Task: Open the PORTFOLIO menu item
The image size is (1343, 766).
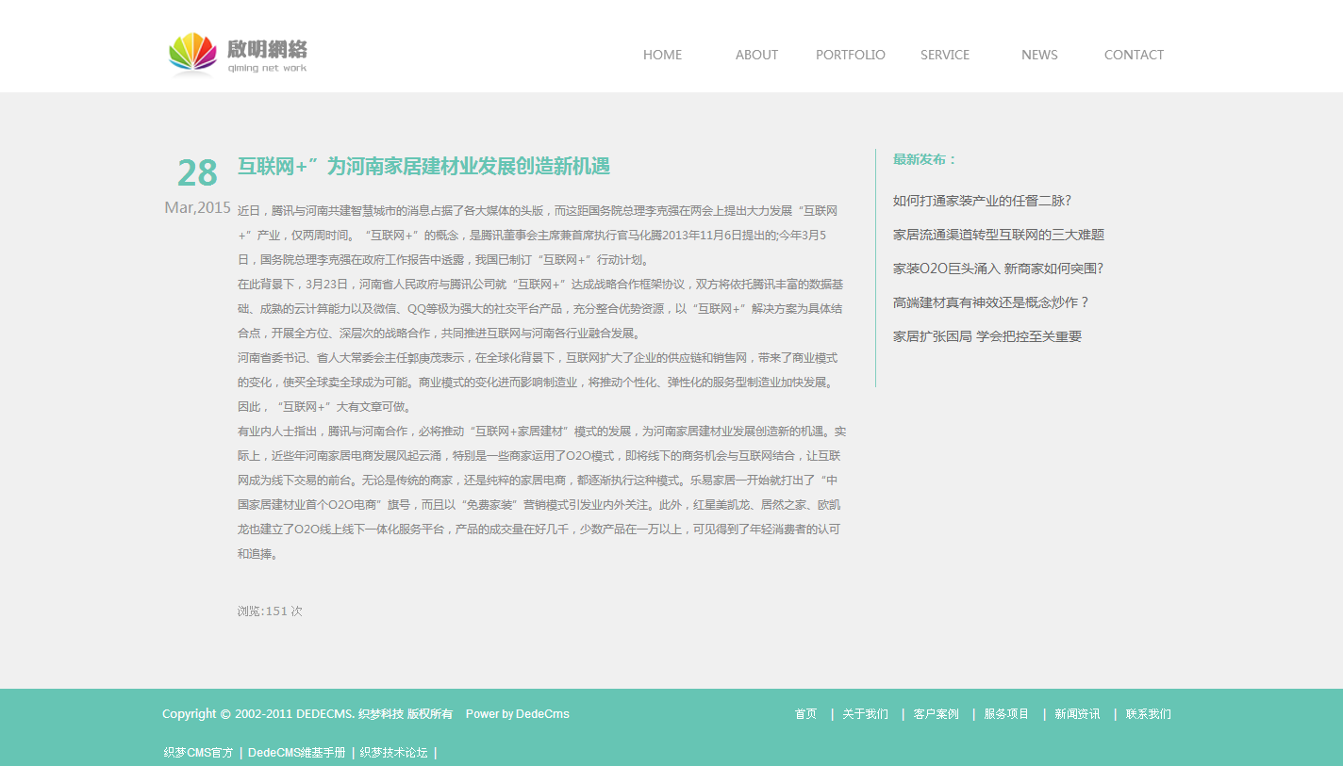Action: (x=850, y=55)
